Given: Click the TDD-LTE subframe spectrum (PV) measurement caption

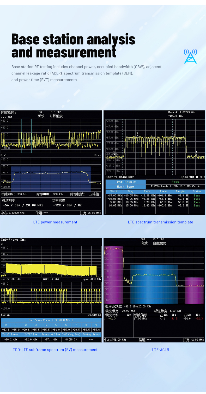Looking at the screenshot, I should (x=55, y=350).
